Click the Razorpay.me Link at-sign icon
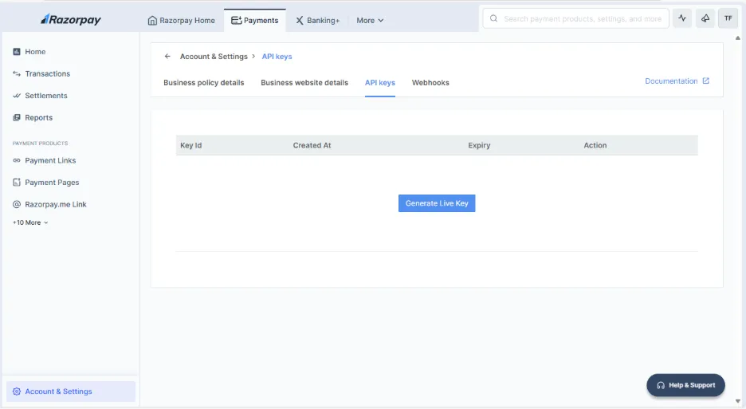This screenshot has height=409, width=746. pos(17,204)
